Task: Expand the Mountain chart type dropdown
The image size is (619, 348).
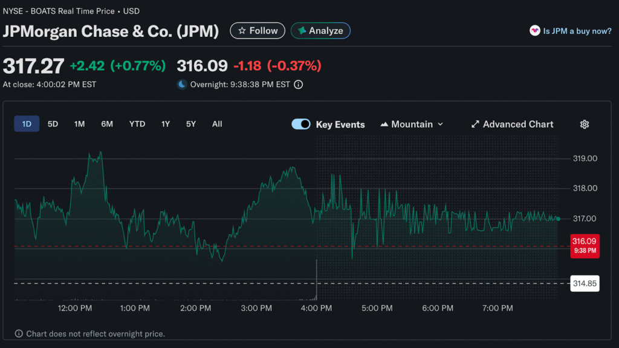Action: click(x=412, y=124)
